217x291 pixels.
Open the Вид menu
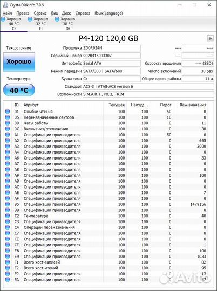pyautogui.click(x=55, y=13)
